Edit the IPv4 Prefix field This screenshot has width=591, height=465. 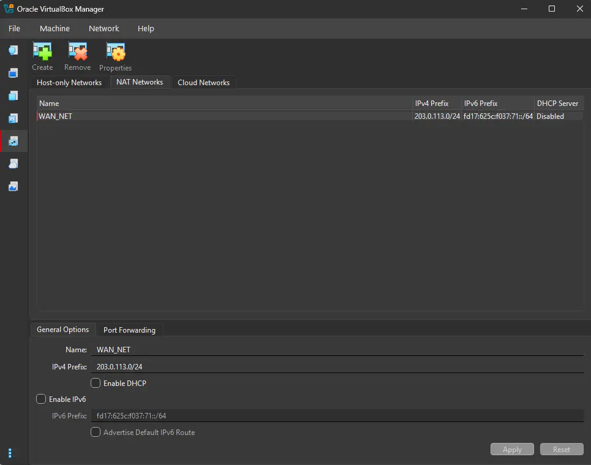point(337,366)
